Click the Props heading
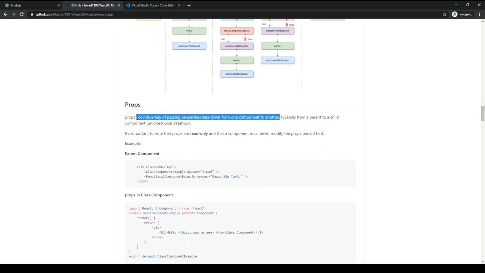This screenshot has height=273, width=485. coord(133,105)
